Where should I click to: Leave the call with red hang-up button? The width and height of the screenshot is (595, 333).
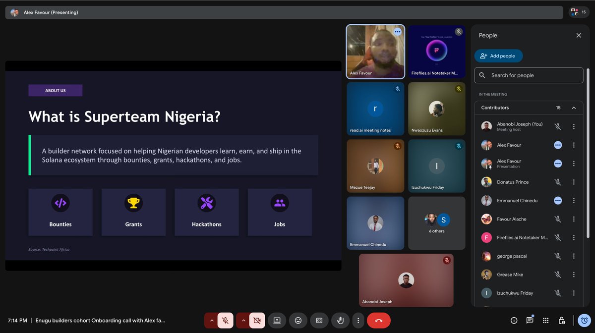pyautogui.click(x=379, y=321)
